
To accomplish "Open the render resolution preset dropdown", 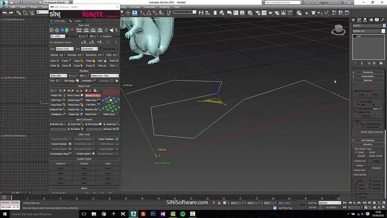I will pyautogui.click(x=59, y=76).
